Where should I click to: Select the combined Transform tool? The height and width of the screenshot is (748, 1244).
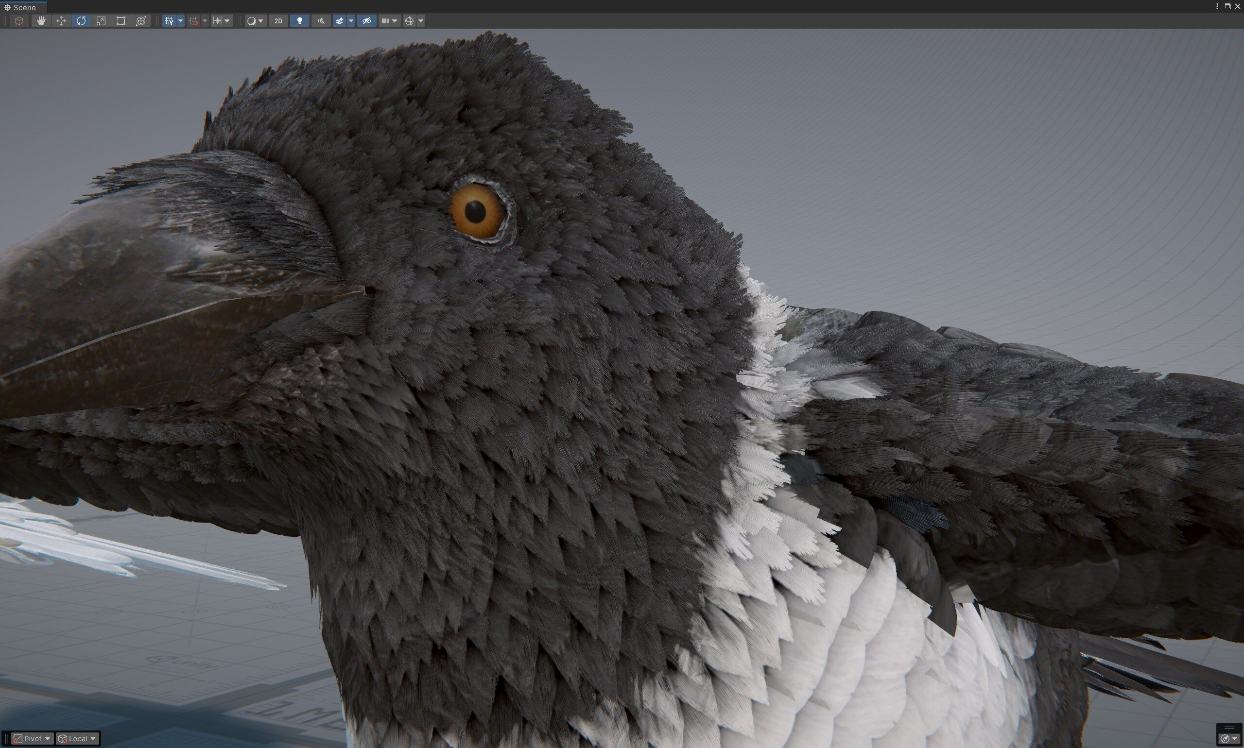[x=141, y=21]
